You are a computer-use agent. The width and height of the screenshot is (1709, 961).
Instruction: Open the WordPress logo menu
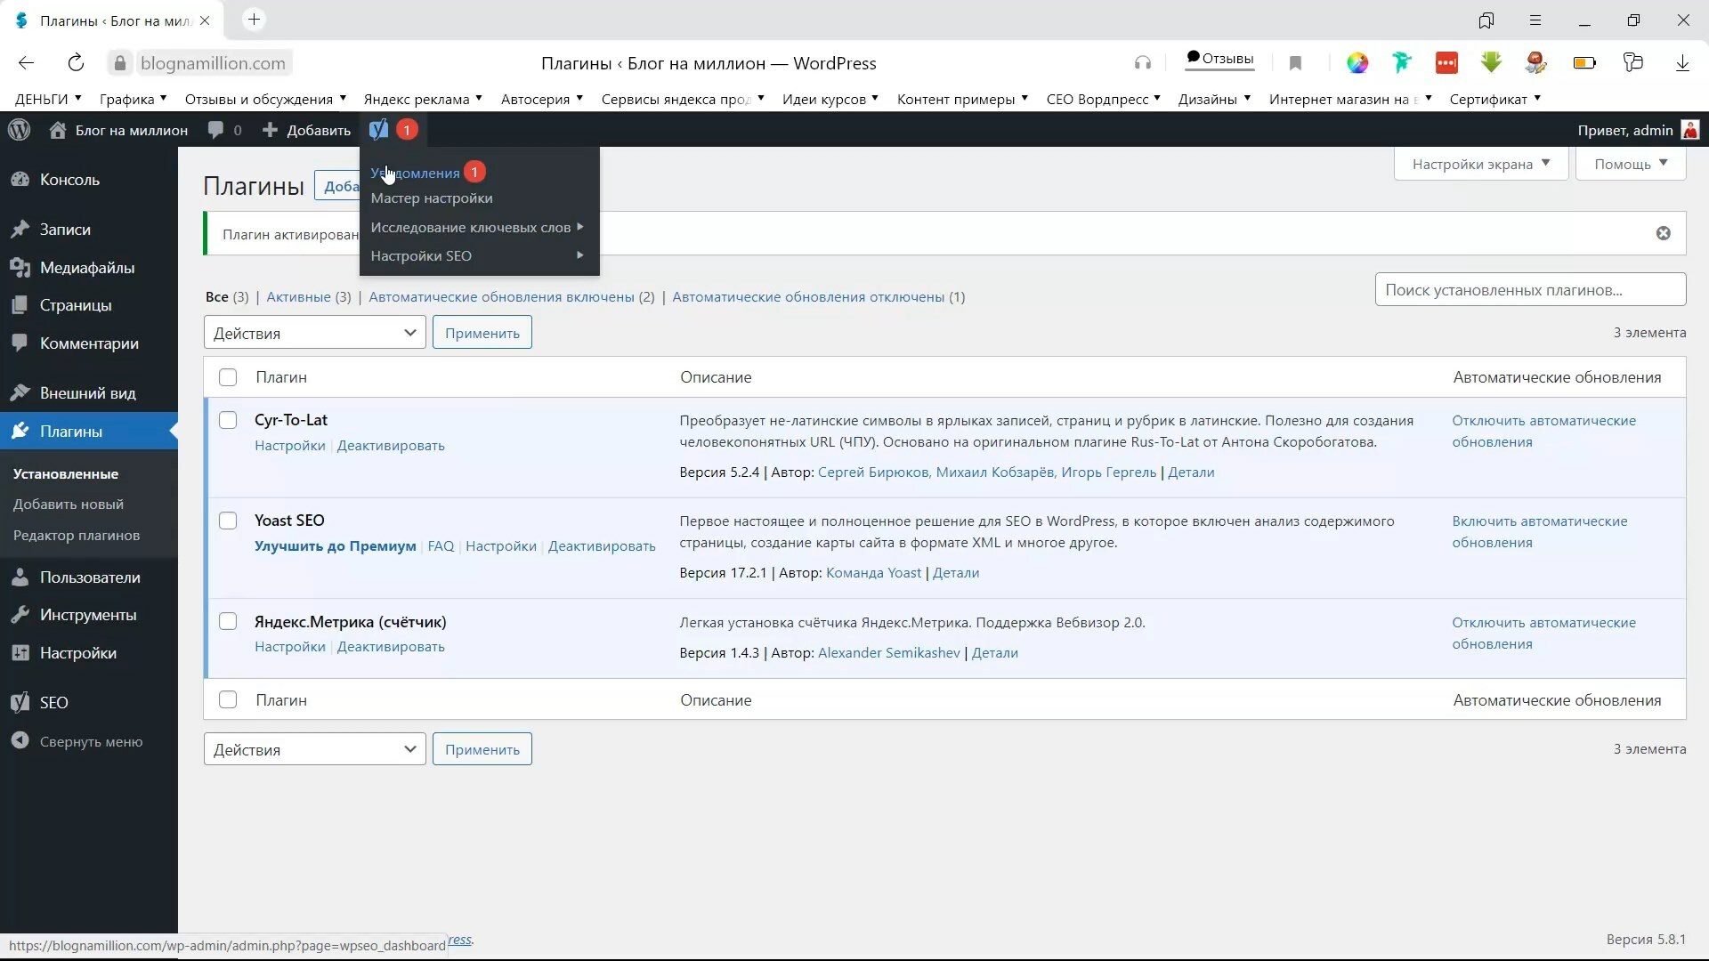click(x=19, y=130)
